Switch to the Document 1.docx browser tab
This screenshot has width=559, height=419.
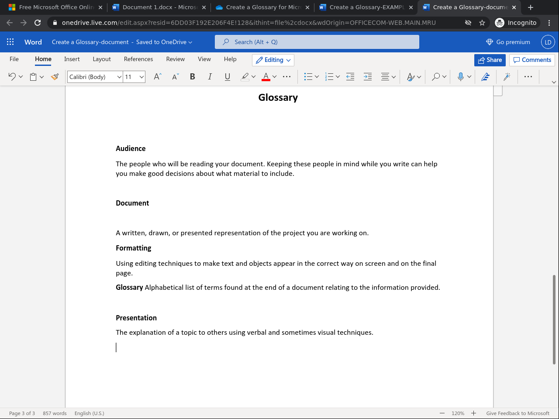(159, 7)
